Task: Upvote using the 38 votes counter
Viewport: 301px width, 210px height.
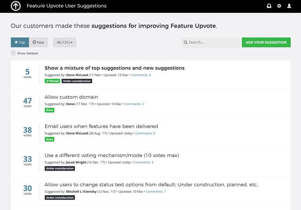Action: [28, 131]
